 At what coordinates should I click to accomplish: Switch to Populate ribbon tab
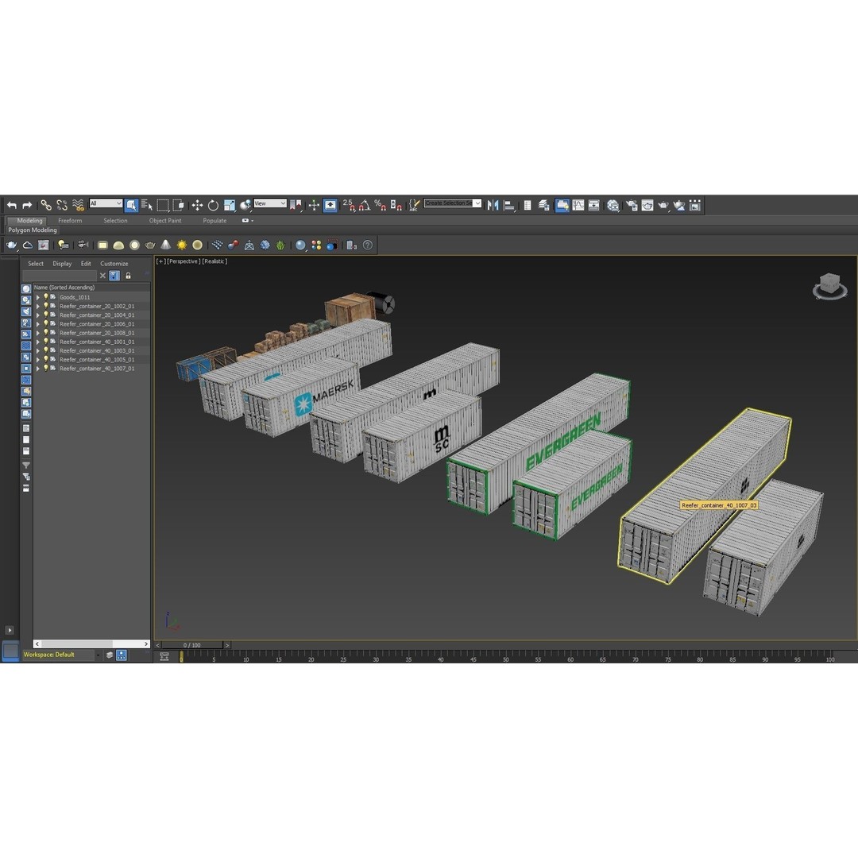pos(214,221)
